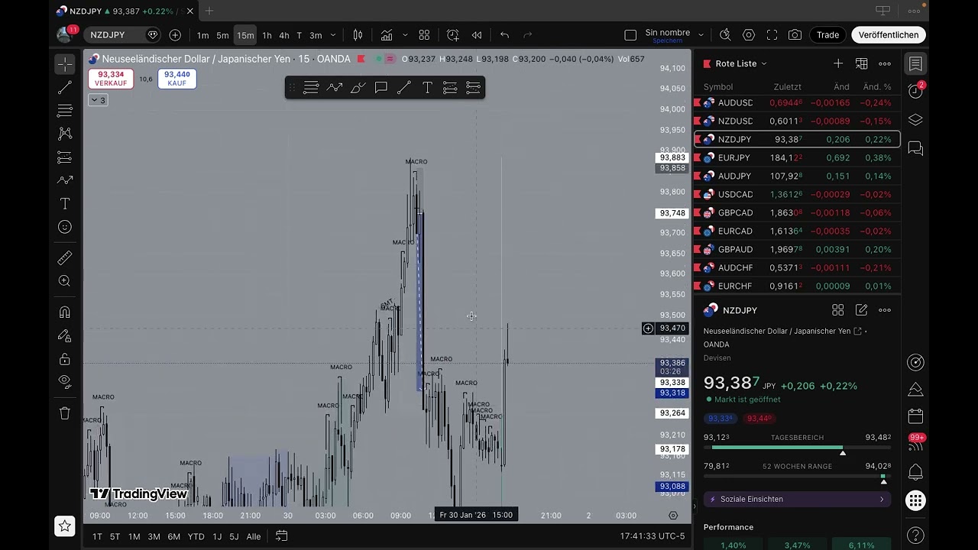978x550 pixels.
Task: Select the ruler measure tool
Action: 65,257
